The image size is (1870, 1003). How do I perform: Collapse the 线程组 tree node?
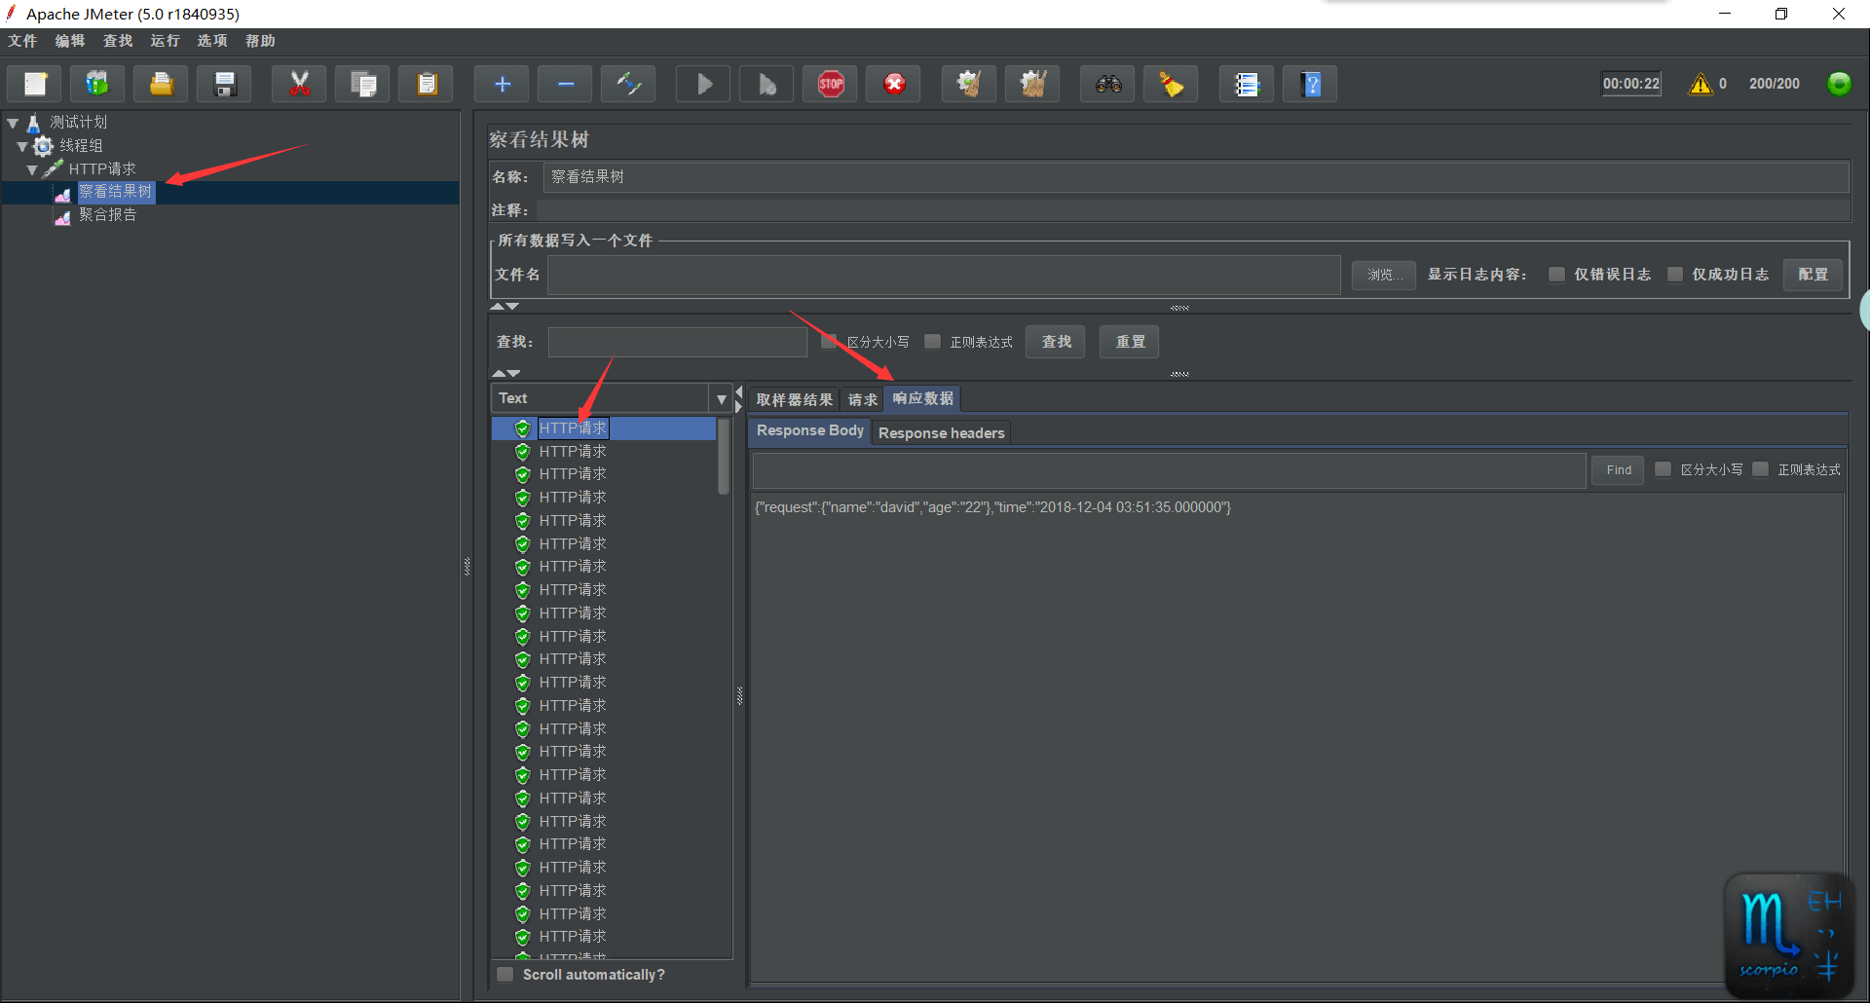pos(22,146)
